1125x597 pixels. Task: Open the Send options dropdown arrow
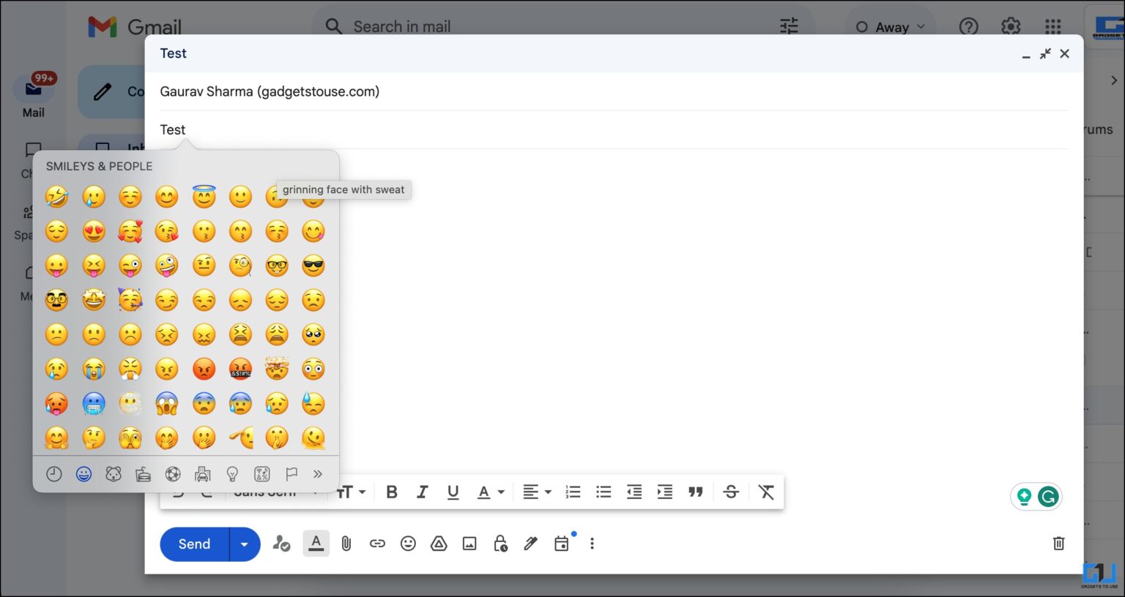[x=244, y=544]
